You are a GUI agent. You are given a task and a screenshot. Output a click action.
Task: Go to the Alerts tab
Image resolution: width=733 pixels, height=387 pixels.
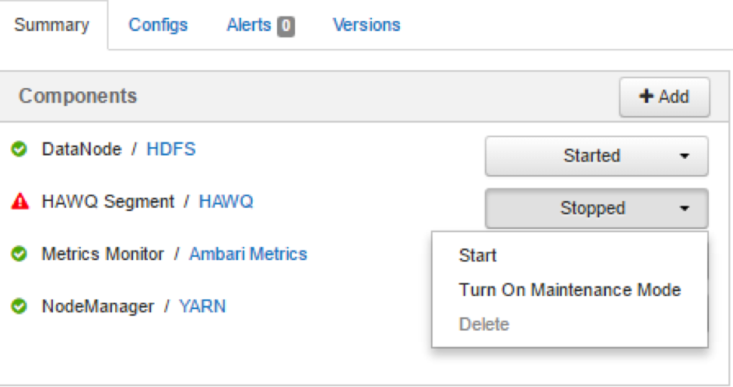pyautogui.click(x=248, y=25)
